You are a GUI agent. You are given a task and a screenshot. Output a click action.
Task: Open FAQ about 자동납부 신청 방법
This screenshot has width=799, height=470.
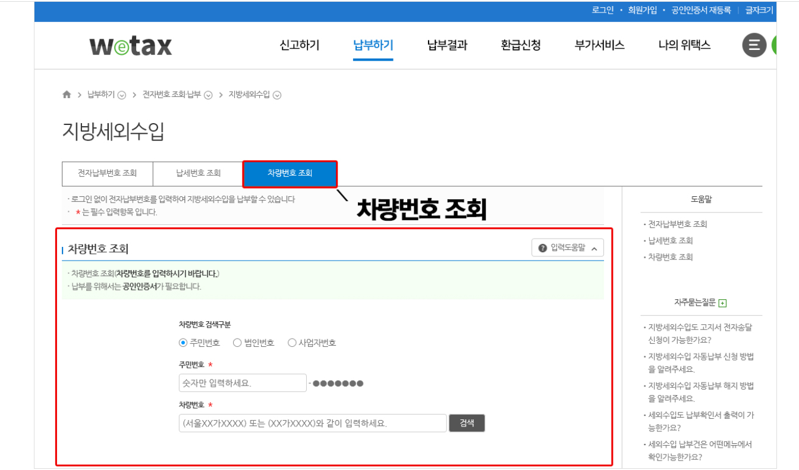pyautogui.click(x=701, y=363)
